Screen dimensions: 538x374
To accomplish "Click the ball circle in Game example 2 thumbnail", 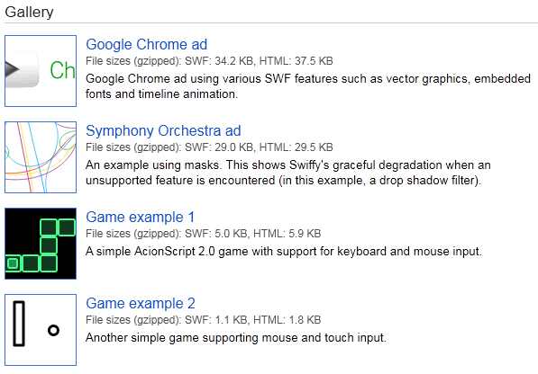I will [53, 330].
